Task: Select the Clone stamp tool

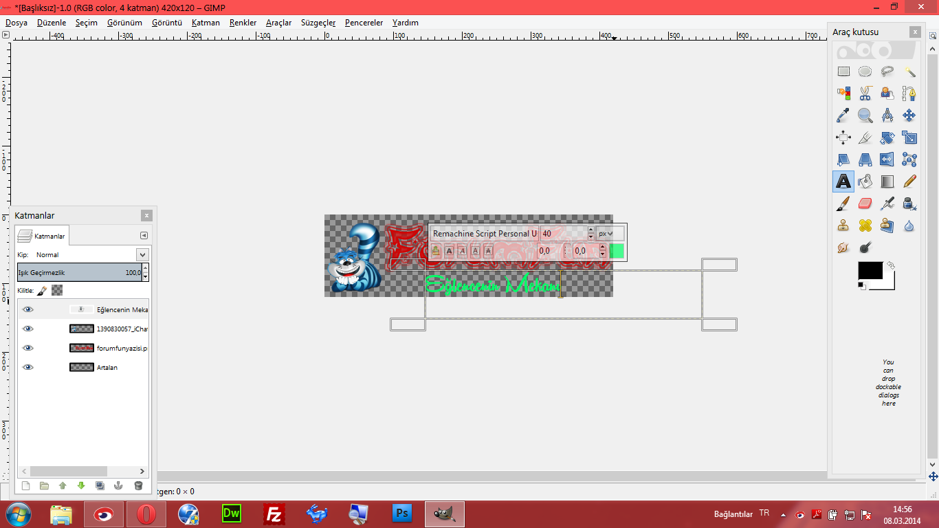Action: pos(843,225)
